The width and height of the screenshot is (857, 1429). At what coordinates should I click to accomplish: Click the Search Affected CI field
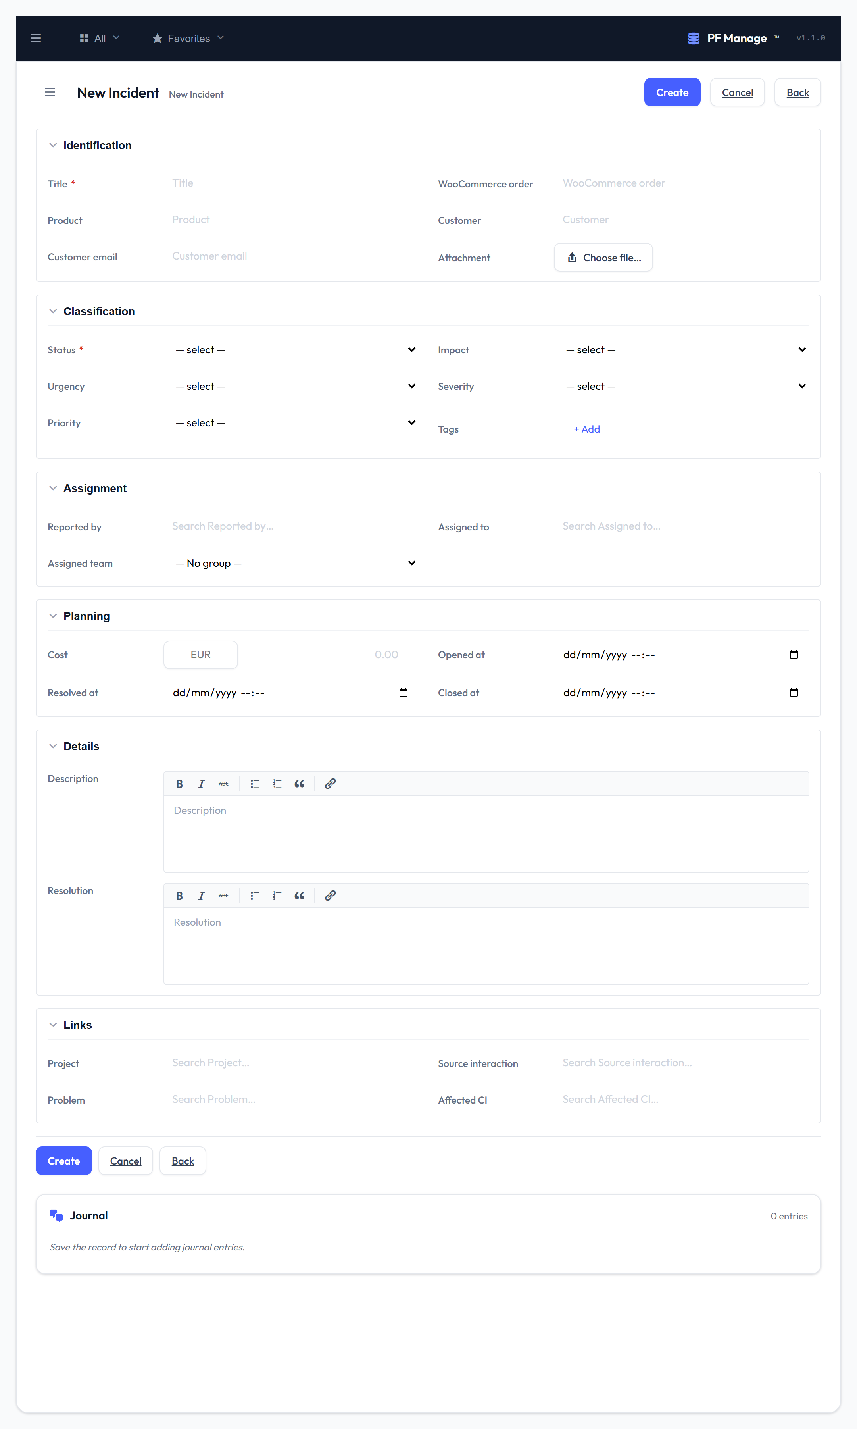[682, 1099]
